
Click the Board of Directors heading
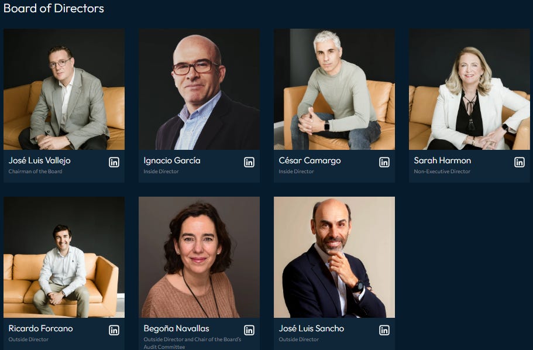point(54,8)
